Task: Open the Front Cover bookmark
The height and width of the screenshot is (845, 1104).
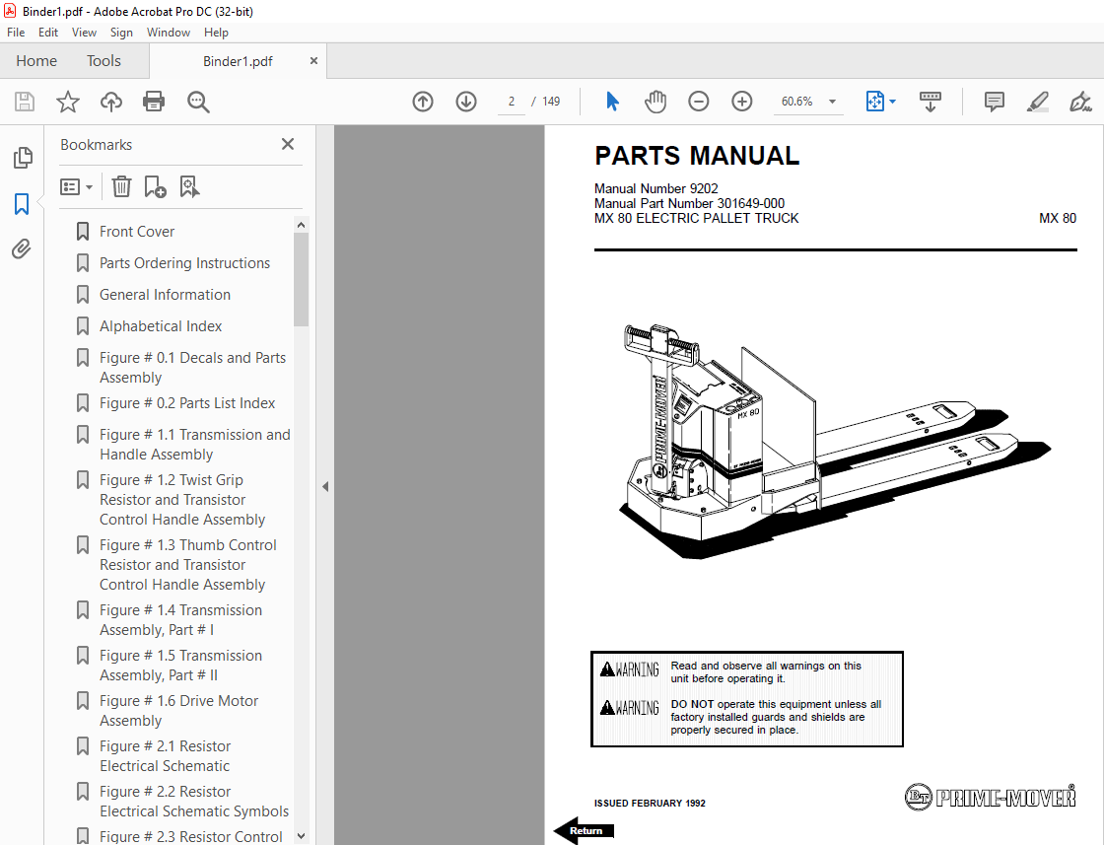Action: (137, 232)
